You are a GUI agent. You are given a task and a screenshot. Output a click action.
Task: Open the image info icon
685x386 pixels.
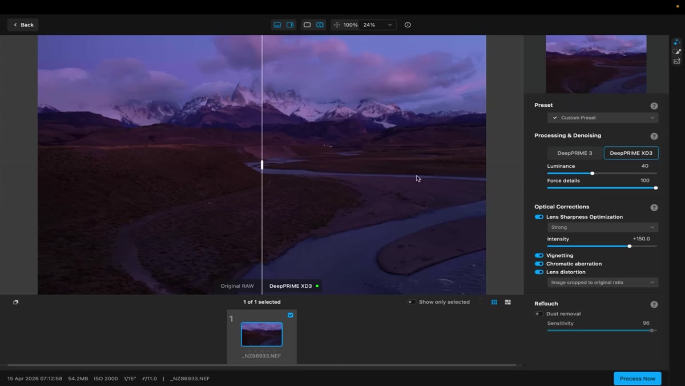pyautogui.click(x=408, y=25)
